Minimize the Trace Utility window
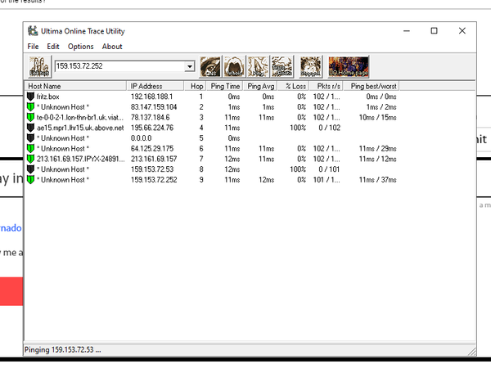Image resolution: width=491 pixels, height=378 pixels. click(x=407, y=31)
